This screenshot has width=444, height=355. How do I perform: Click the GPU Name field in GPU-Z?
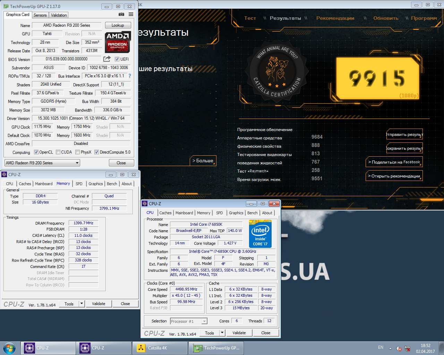(67, 25)
